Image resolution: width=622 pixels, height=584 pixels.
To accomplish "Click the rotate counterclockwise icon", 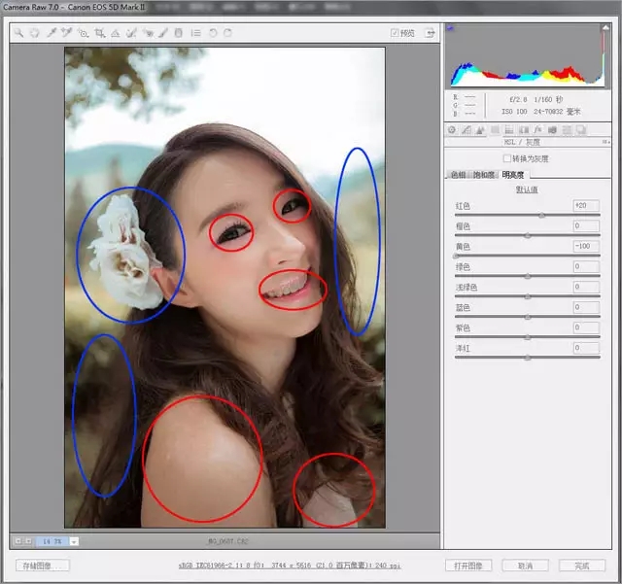I will pos(212,32).
